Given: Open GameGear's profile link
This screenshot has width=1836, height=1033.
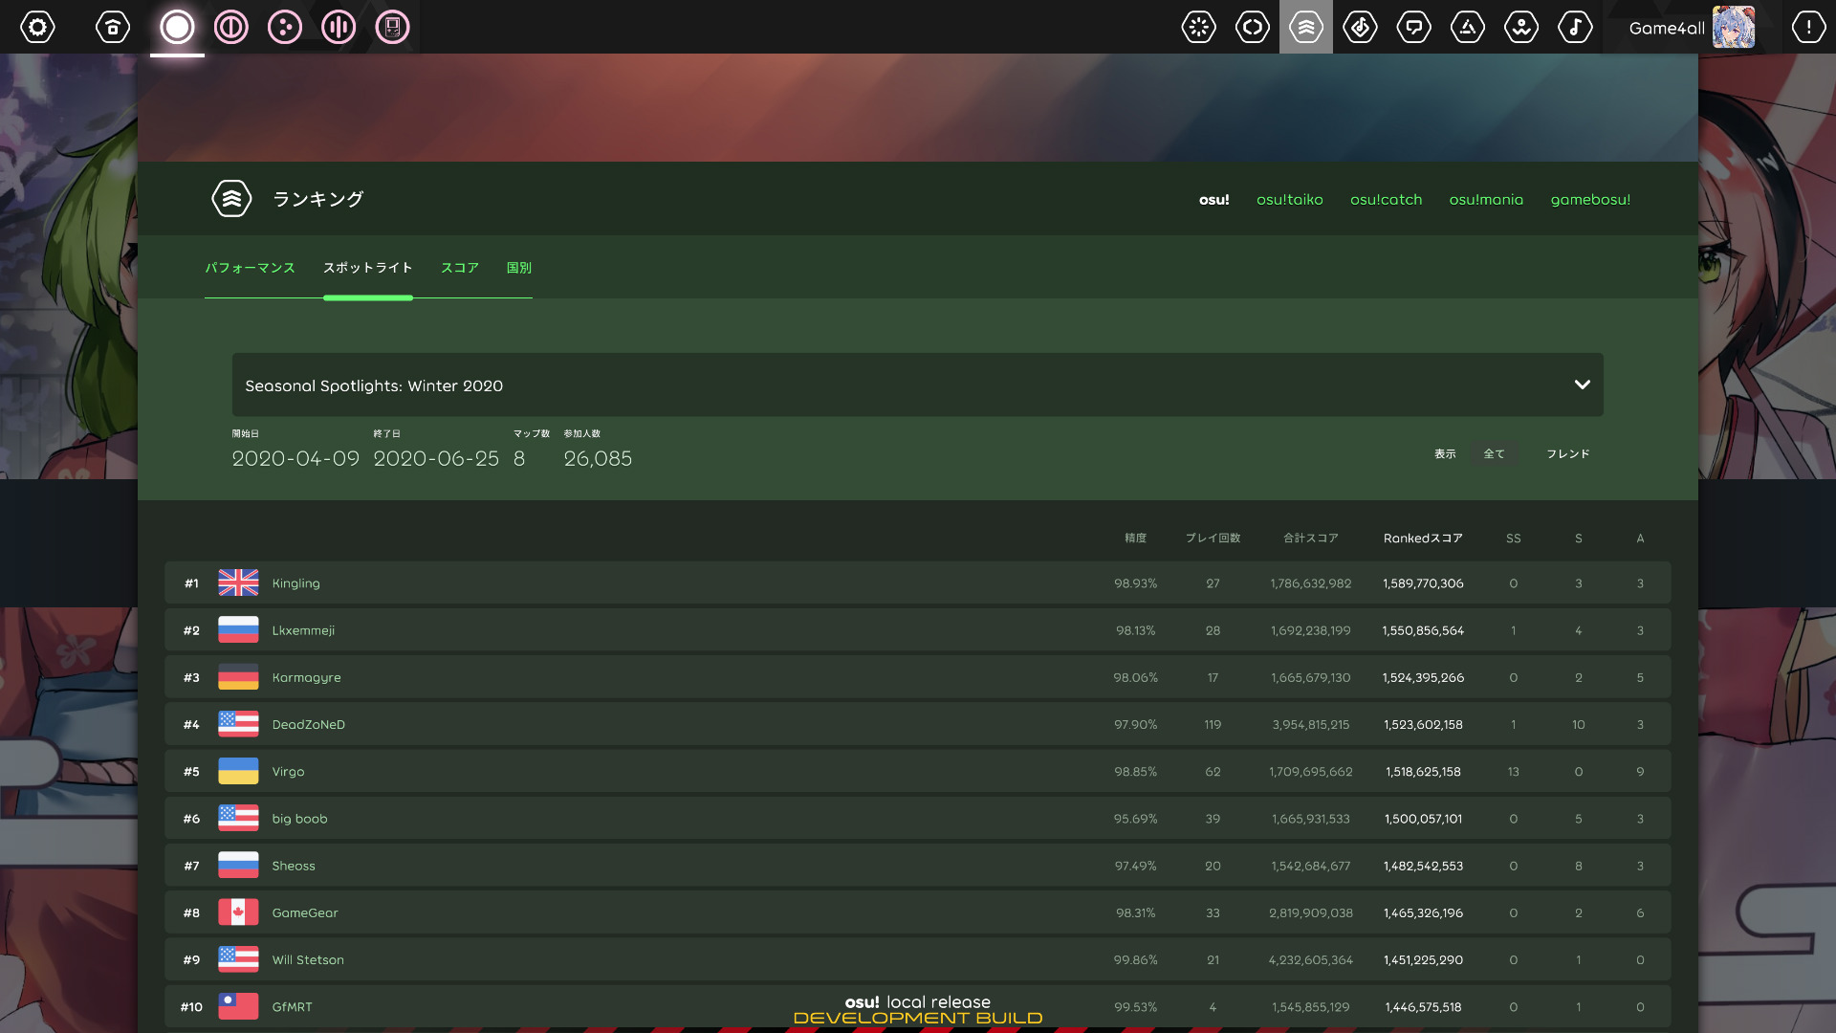Looking at the screenshot, I should point(305,912).
